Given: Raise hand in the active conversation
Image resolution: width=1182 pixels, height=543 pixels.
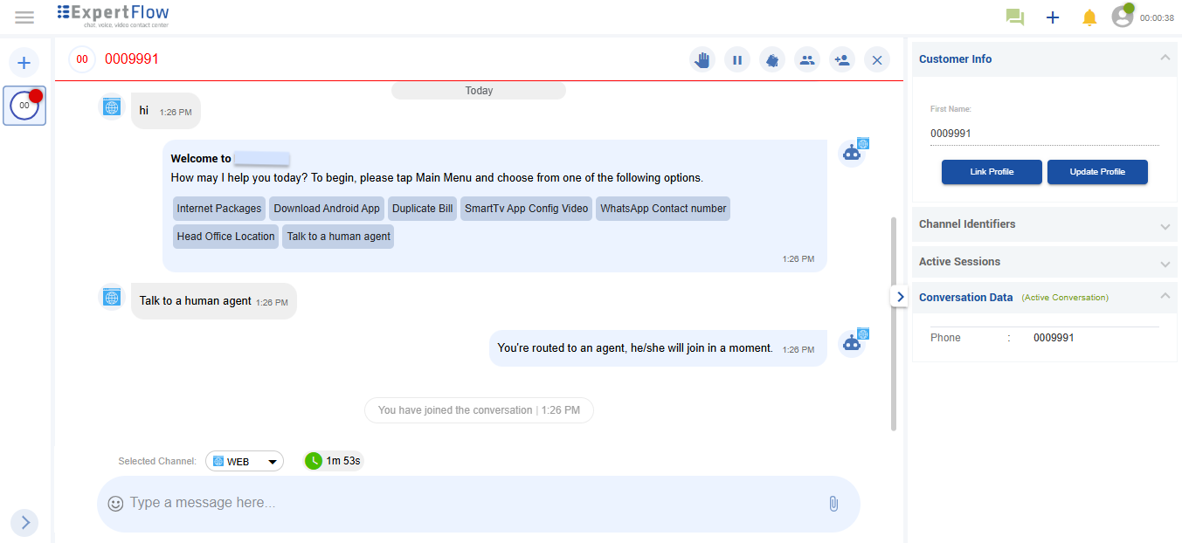Looking at the screenshot, I should tap(702, 59).
